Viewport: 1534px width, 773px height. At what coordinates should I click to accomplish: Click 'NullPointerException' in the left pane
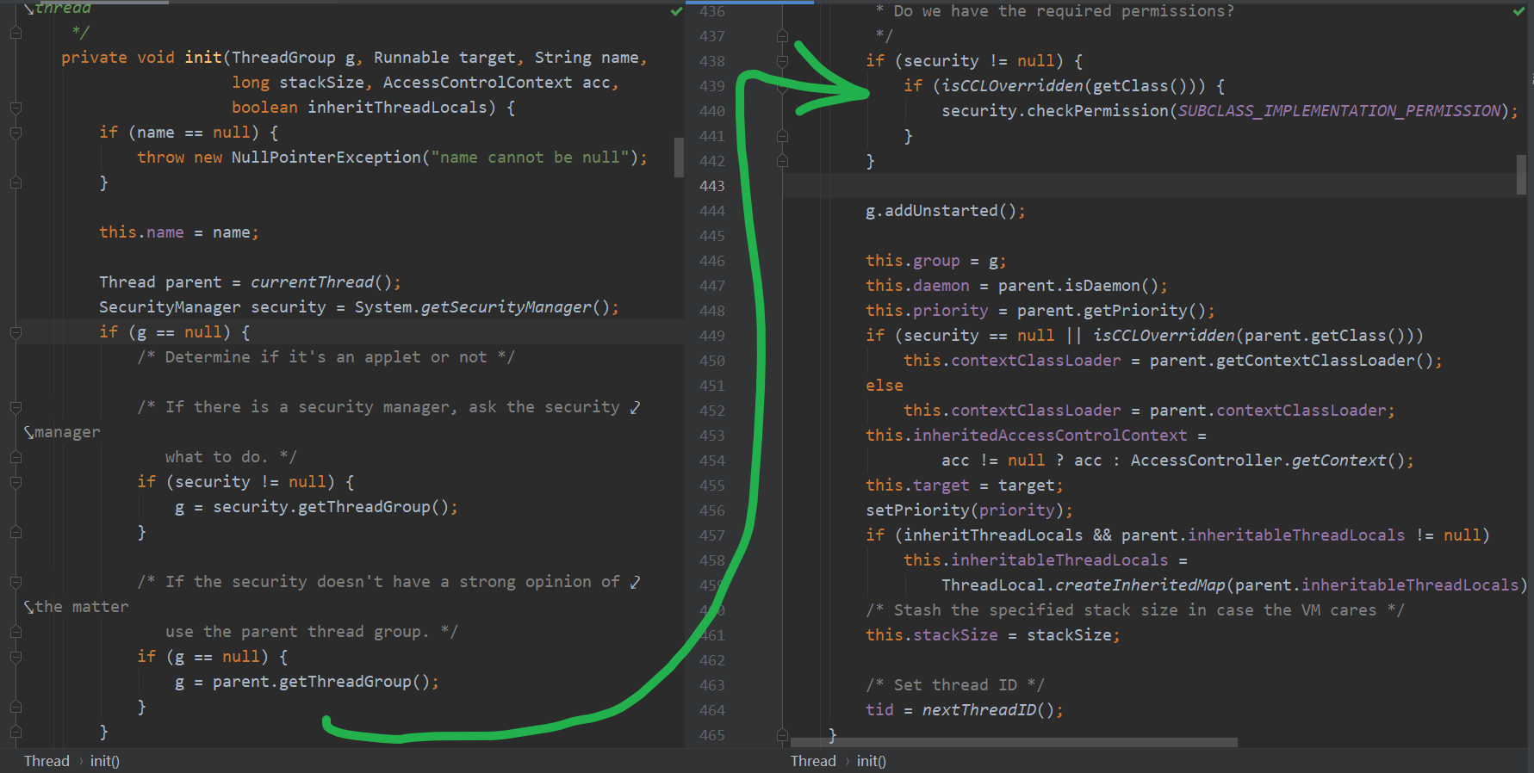326,158
